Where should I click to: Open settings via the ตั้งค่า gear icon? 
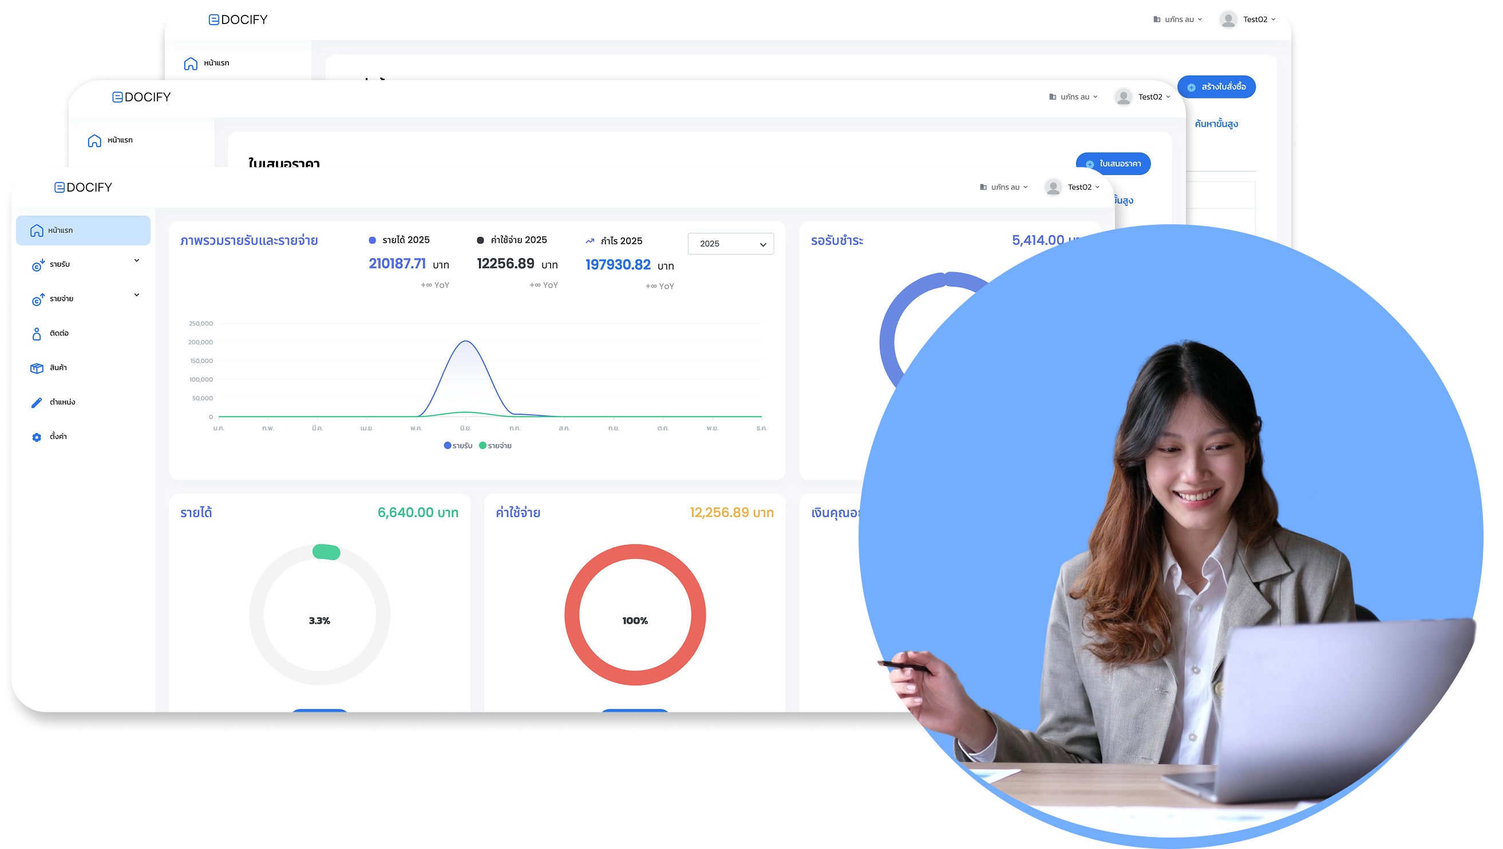pos(37,436)
